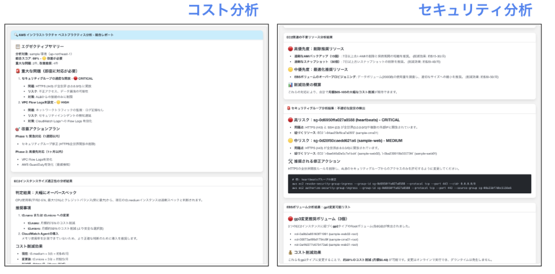555x274 pixels.
Task: Click the セキュリティグループ修正 bullet under Phase 1
Action: [x=59, y=144]
